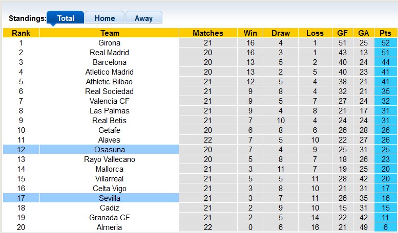398x233 pixels.
Task: Click the Pts column header
Action: pos(385,33)
